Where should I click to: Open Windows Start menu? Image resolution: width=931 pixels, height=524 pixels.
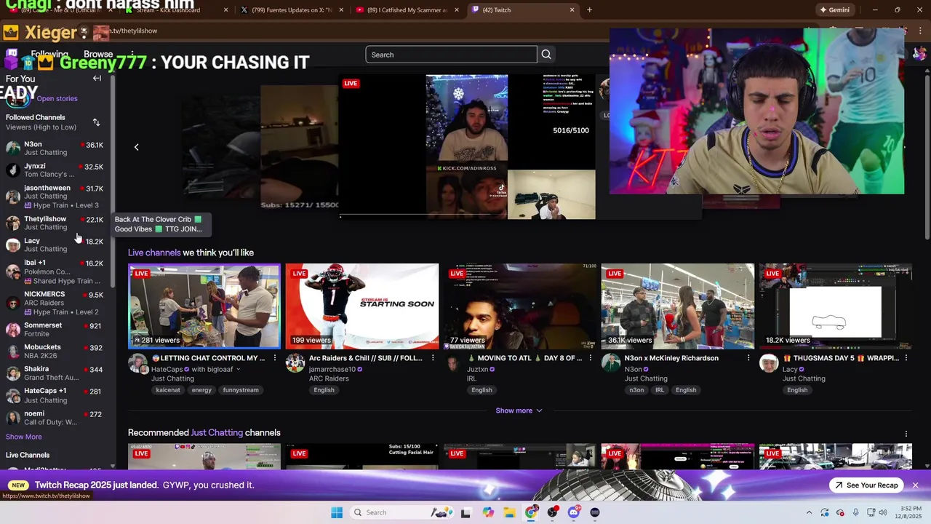click(337, 512)
